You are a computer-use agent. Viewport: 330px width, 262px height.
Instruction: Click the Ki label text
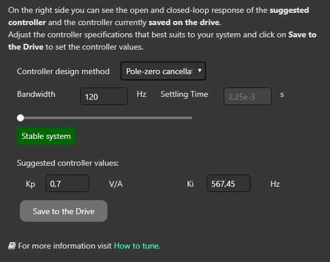(190, 184)
